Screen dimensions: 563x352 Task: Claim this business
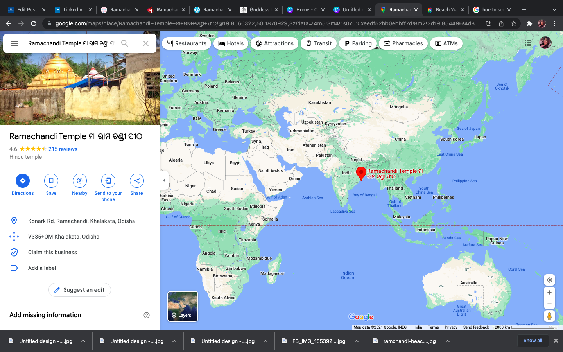pyautogui.click(x=80, y=252)
